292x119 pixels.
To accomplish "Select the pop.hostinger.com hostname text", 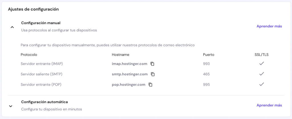I will [129, 84].
